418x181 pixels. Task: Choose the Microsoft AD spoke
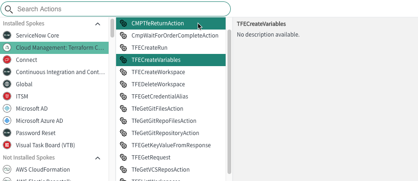[54, 109]
